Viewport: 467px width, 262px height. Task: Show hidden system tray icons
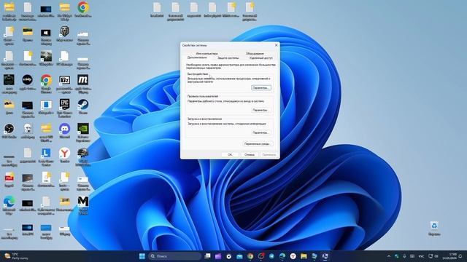(389, 256)
